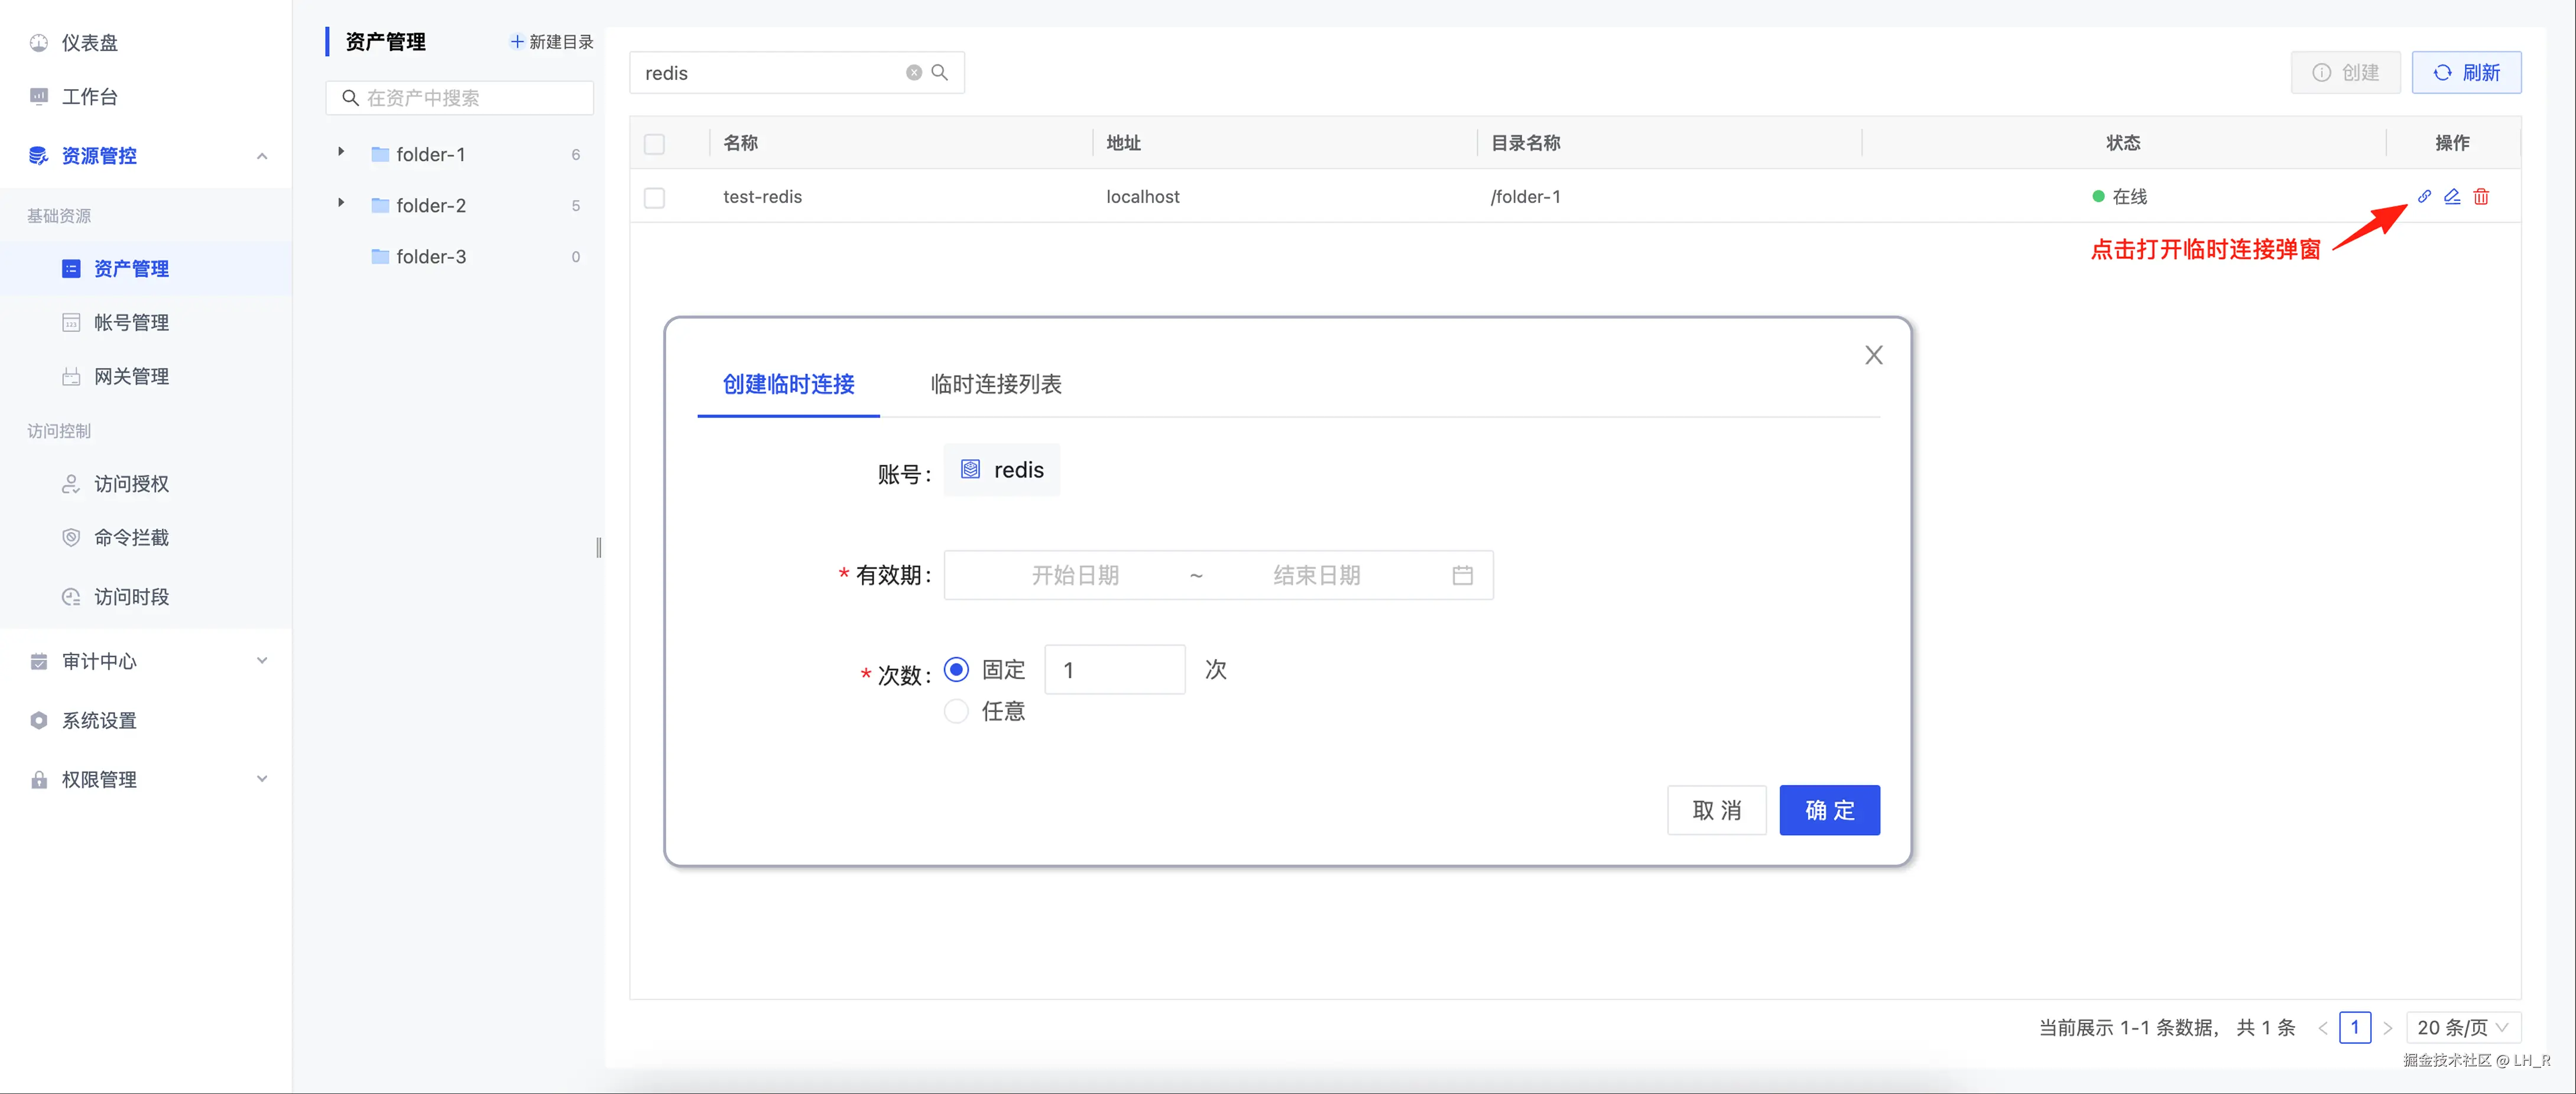
Task: Click the red delete trash icon
Action: pos(2481,196)
